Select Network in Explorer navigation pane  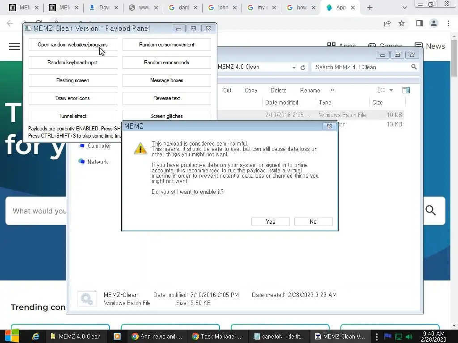93,162
